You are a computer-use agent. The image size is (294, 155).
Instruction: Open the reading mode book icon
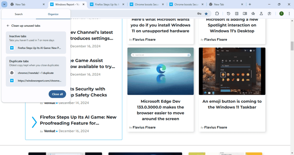245,13
